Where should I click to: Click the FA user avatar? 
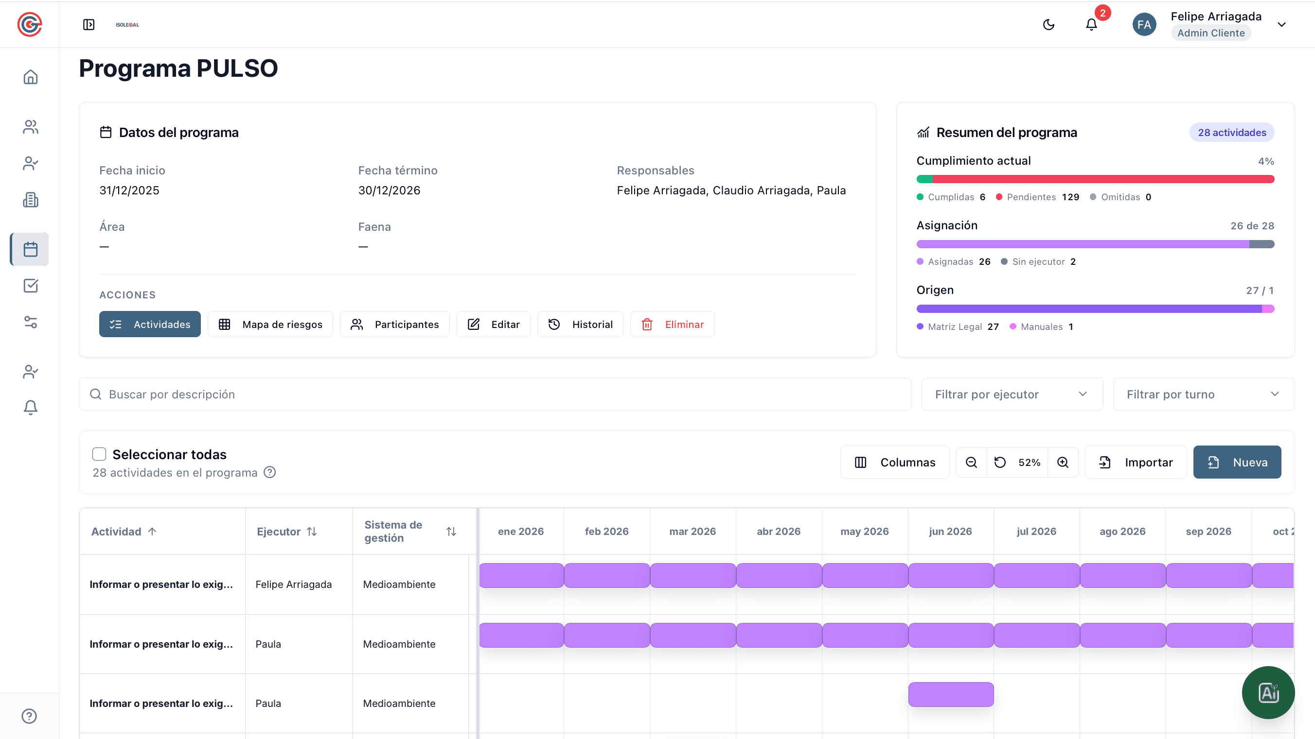click(1144, 24)
